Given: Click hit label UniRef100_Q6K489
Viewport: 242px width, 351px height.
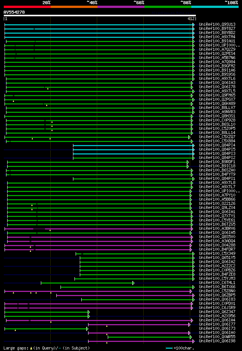Looking at the screenshot, I should [x=217, y=104].
